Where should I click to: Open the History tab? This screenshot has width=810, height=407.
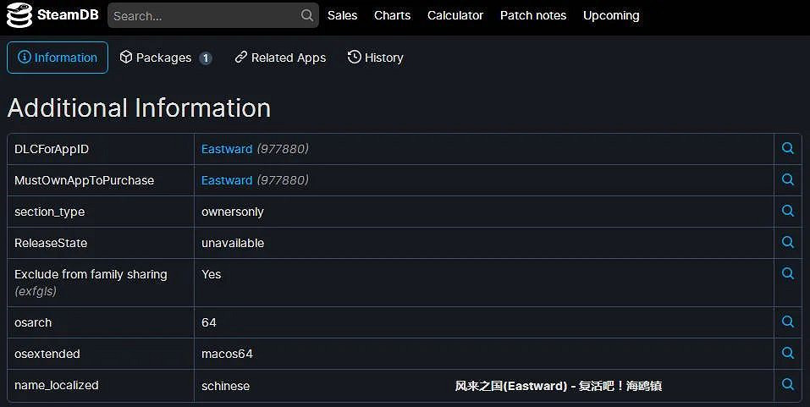coord(375,58)
